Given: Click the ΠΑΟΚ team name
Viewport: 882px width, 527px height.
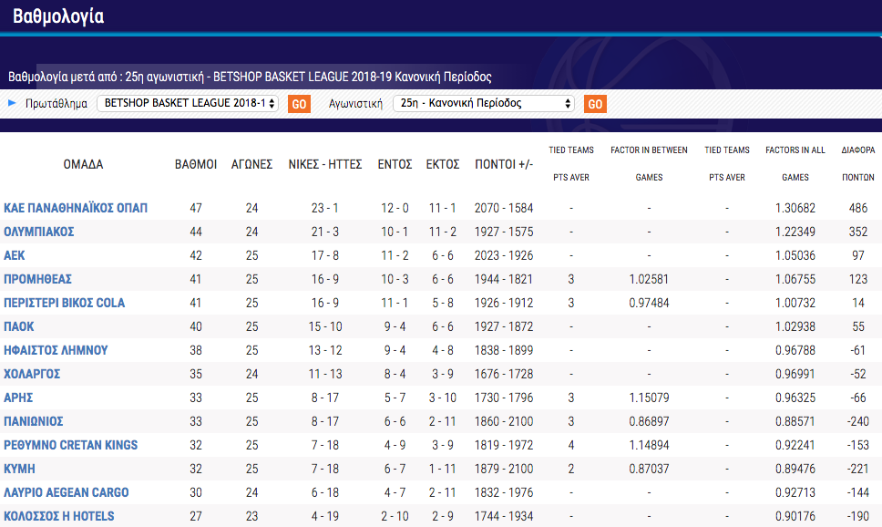Looking at the screenshot, I should pyautogui.click(x=20, y=326).
